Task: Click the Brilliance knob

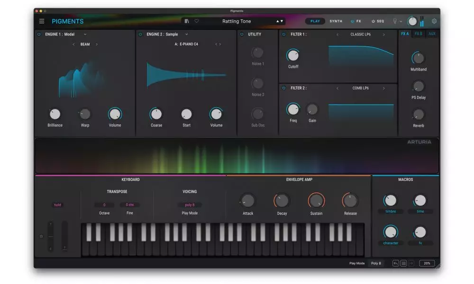Action: [x=55, y=114]
